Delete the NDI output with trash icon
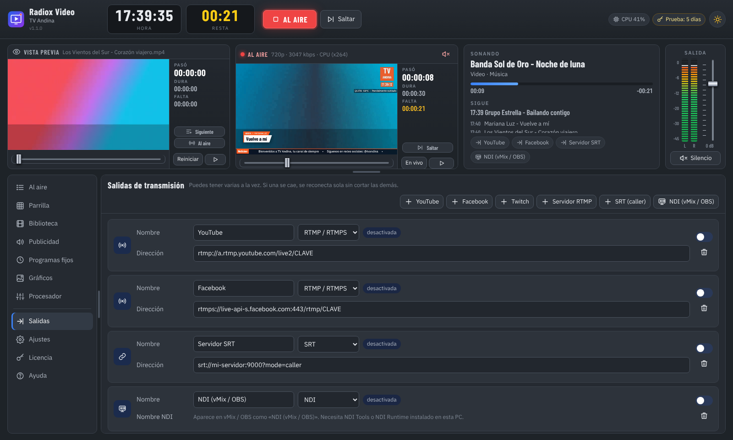Screen dimensions: 733x440 tap(704, 416)
